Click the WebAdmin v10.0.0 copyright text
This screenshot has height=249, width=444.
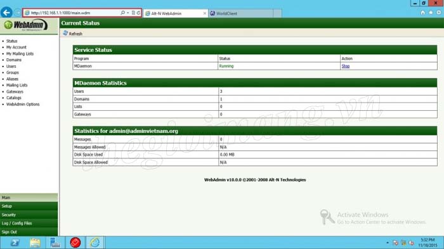point(255,180)
